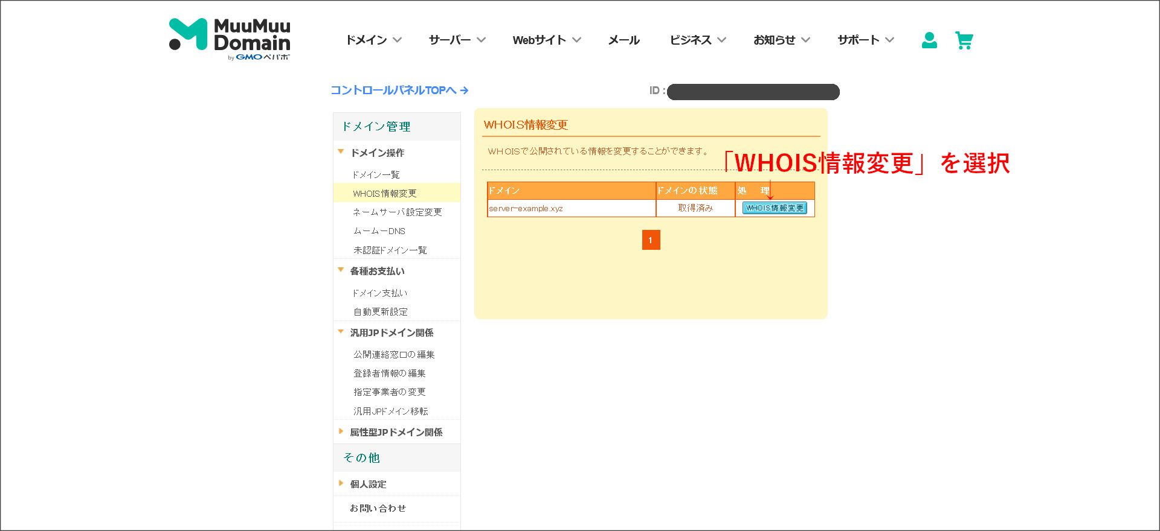Select page 1 in pagination
This screenshot has width=1160, height=531.
click(x=651, y=240)
